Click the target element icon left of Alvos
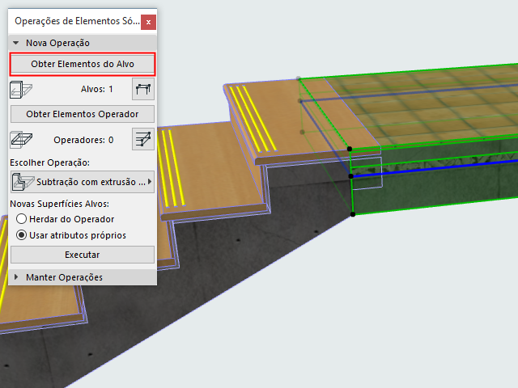 (21, 90)
